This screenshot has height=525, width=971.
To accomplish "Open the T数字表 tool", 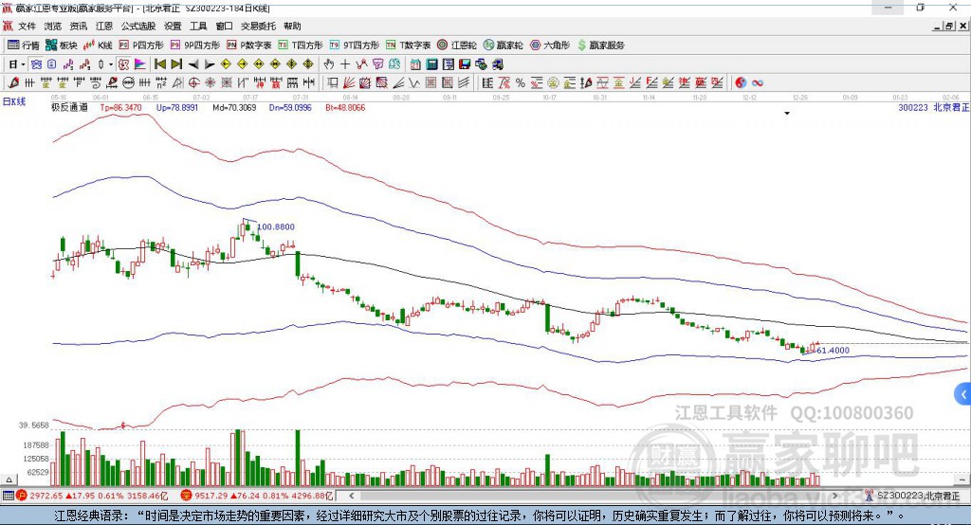I will tap(408, 45).
